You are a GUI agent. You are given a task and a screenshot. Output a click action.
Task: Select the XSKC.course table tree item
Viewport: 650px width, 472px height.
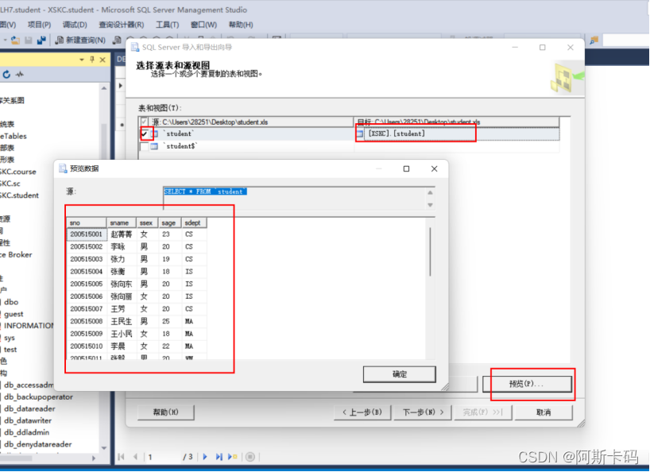[x=17, y=172]
